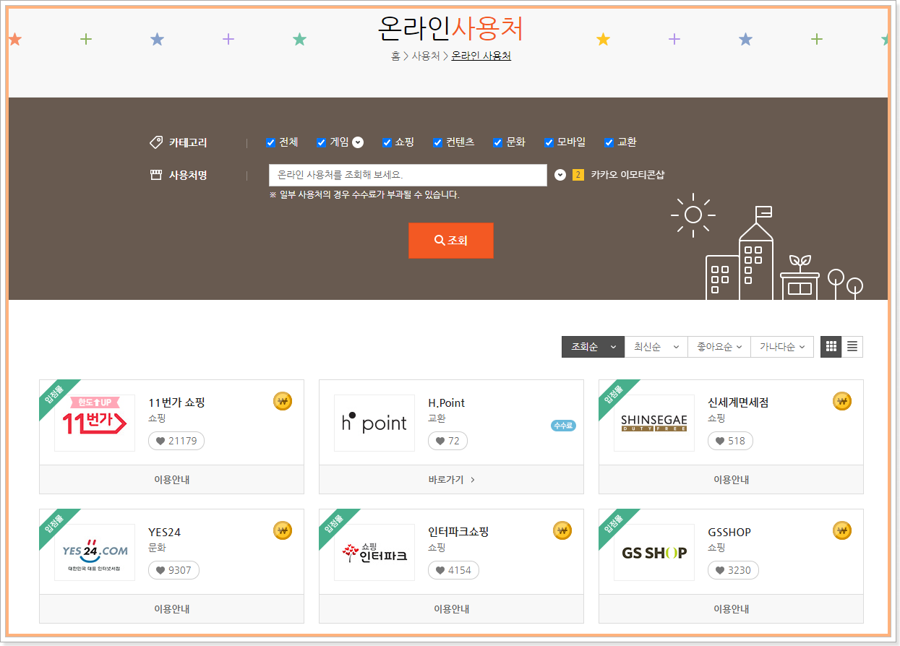Click the 수수료 badge on H.Point card
The height and width of the screenshot is (646, 900).
pyautogui.click(x=563, y=426)
